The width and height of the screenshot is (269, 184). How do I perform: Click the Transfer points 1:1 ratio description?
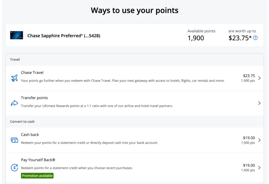97,106
